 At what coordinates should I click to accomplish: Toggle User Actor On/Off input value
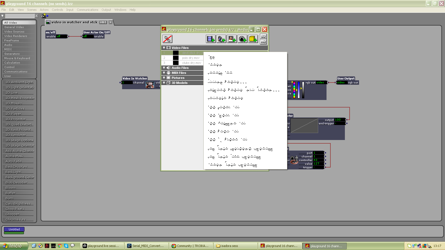pyautogui.click(x=88, y=36)
